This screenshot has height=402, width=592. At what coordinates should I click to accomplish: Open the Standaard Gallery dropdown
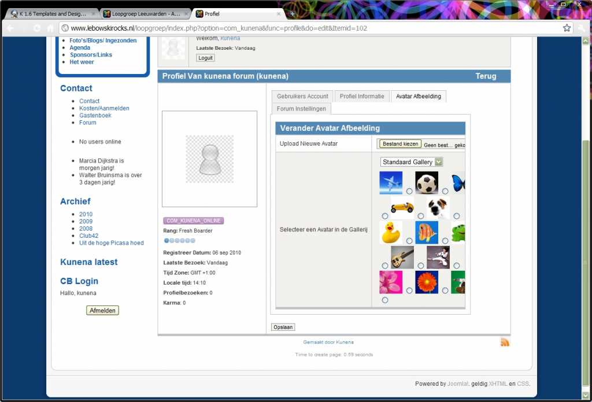coord(412,162)
